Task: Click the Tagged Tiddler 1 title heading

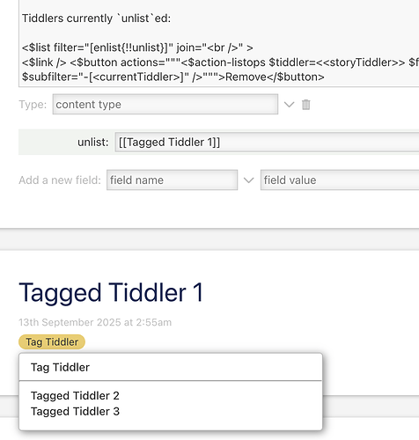Action: (111, 292)
